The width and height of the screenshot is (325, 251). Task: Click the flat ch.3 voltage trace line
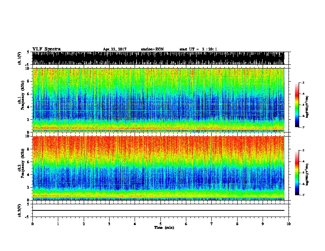coord(158,210)
